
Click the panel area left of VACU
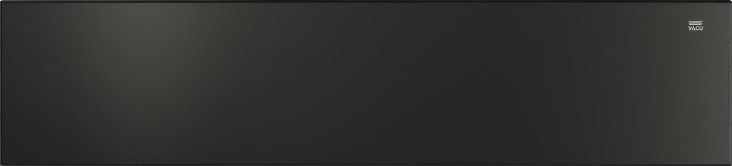click(658, 26)
